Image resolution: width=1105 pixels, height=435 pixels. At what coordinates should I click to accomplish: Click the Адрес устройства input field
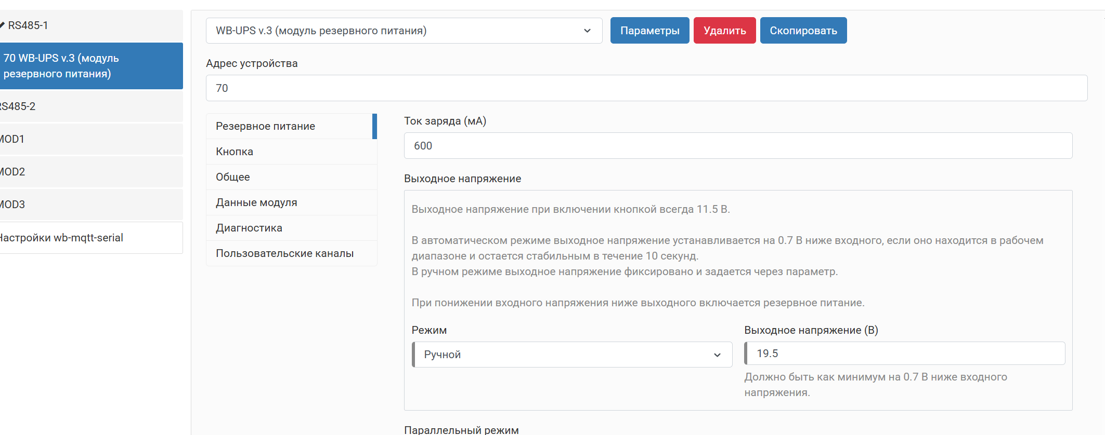pyautogui.click(x=646, y=88)
